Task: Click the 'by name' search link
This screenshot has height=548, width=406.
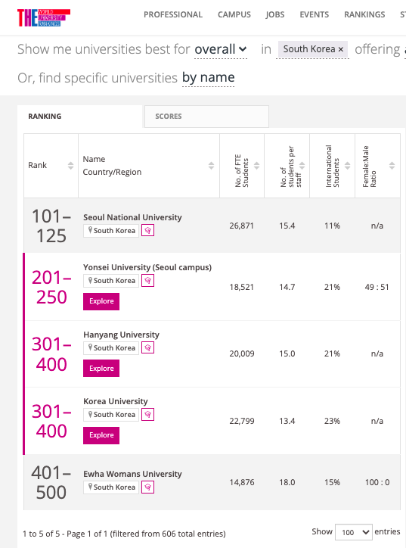Action: click(x=209, y=77)
